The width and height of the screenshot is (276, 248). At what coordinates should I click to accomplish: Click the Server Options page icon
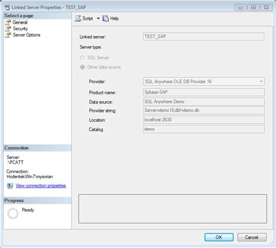click(8, 35)
